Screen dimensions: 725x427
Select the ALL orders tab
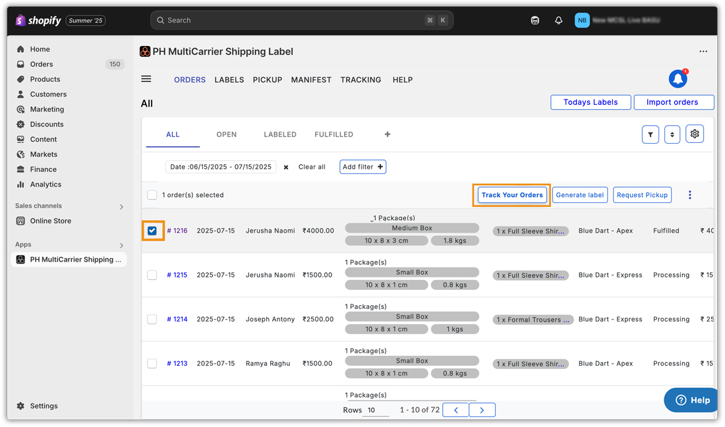173,134
